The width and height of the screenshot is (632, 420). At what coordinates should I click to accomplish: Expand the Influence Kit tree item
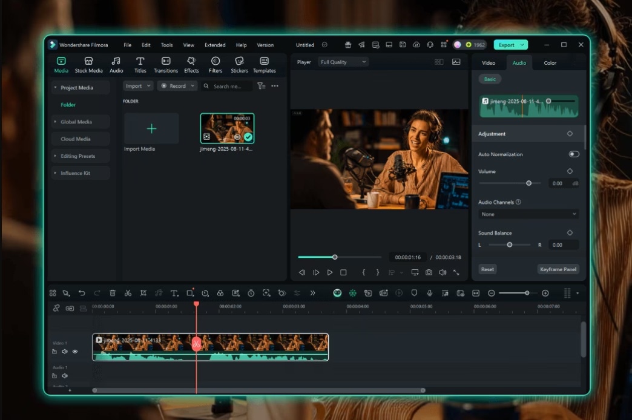(55, 173)
